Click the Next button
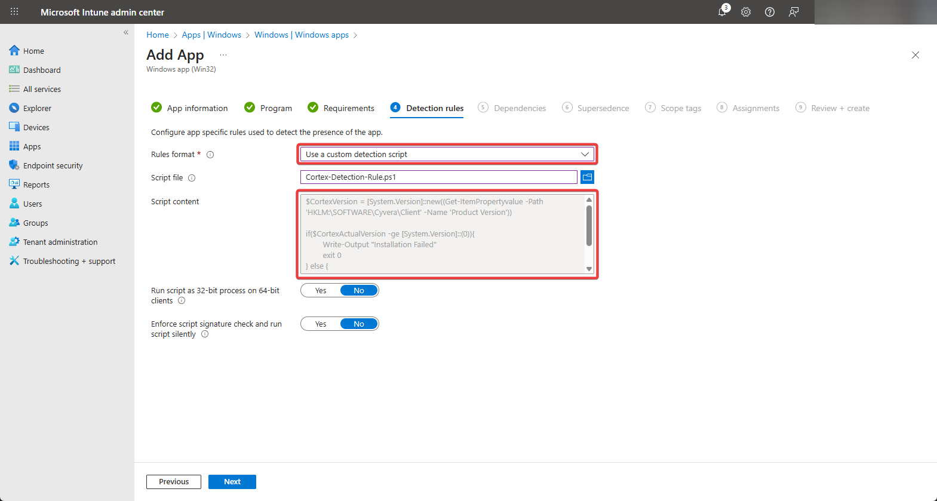 click(232, 482)
